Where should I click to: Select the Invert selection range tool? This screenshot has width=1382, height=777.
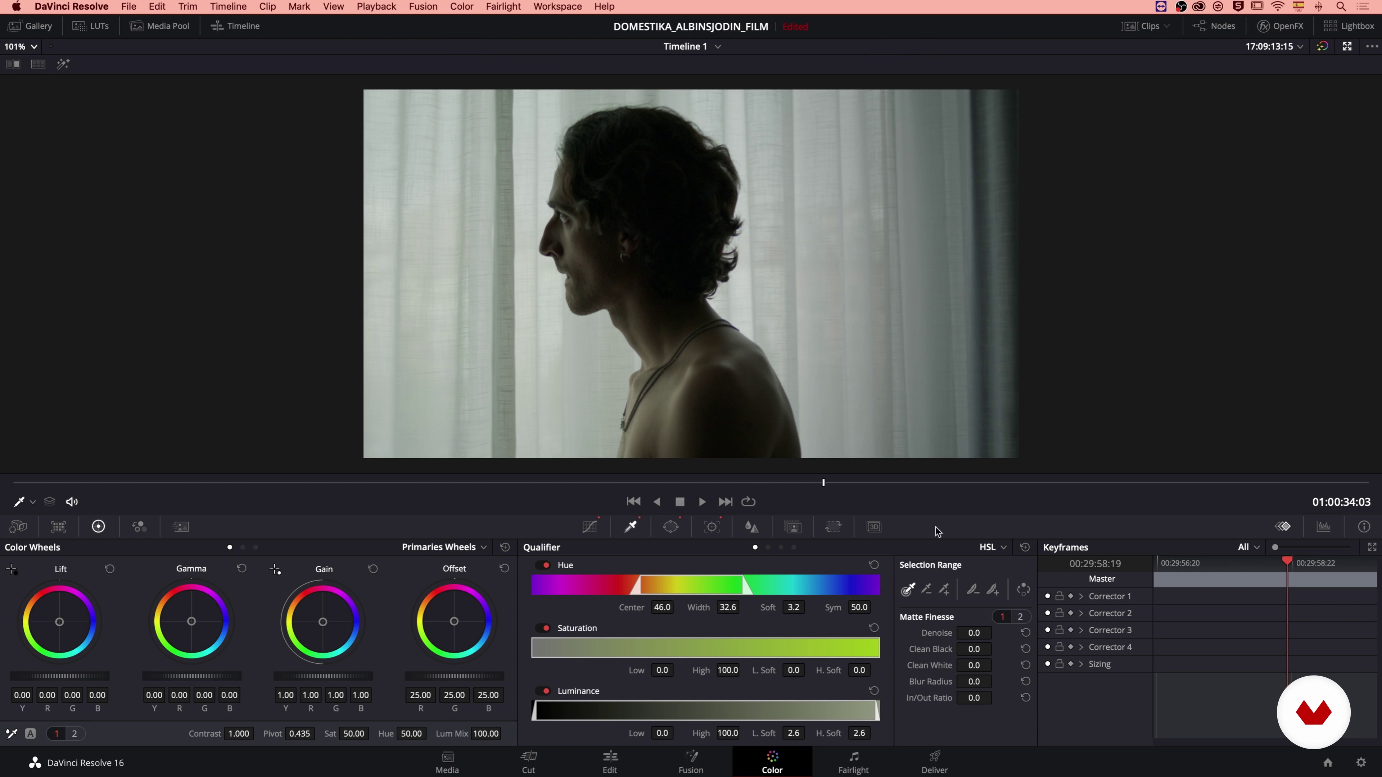tap(1023, 589)
